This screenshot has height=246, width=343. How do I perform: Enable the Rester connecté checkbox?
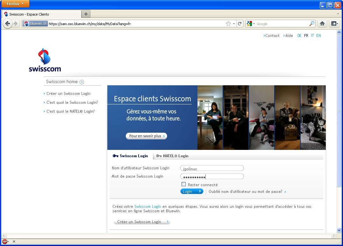coord(184,184)
